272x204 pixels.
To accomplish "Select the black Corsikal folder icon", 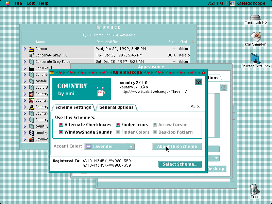I will coord(31,68).
